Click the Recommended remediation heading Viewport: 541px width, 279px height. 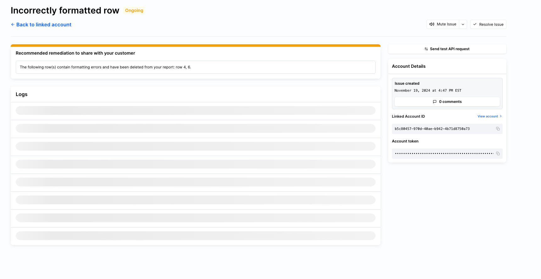pos(75,53)
